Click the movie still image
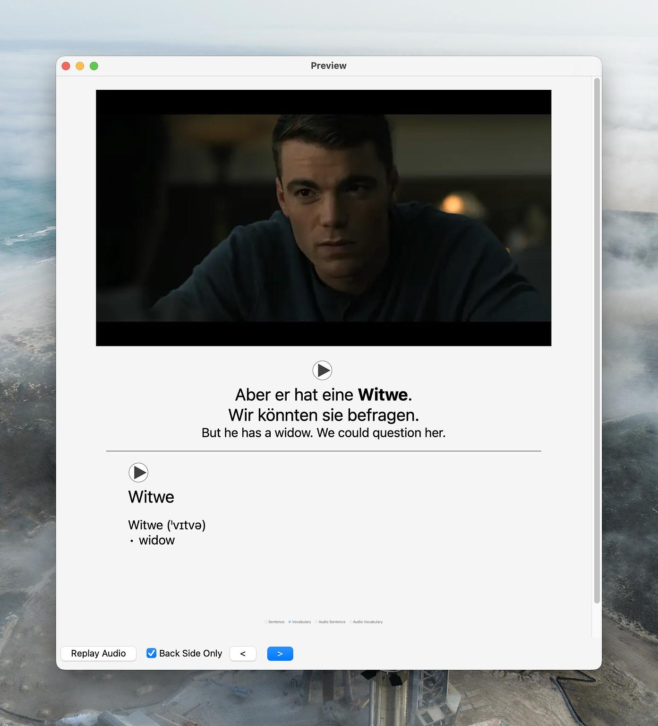Screen dimensions: 658x726 324,218
